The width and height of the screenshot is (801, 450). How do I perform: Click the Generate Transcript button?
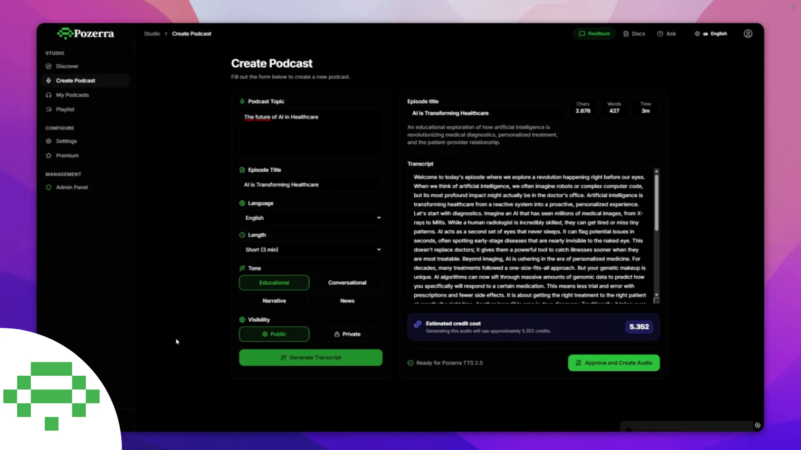[x=310, y=357]
